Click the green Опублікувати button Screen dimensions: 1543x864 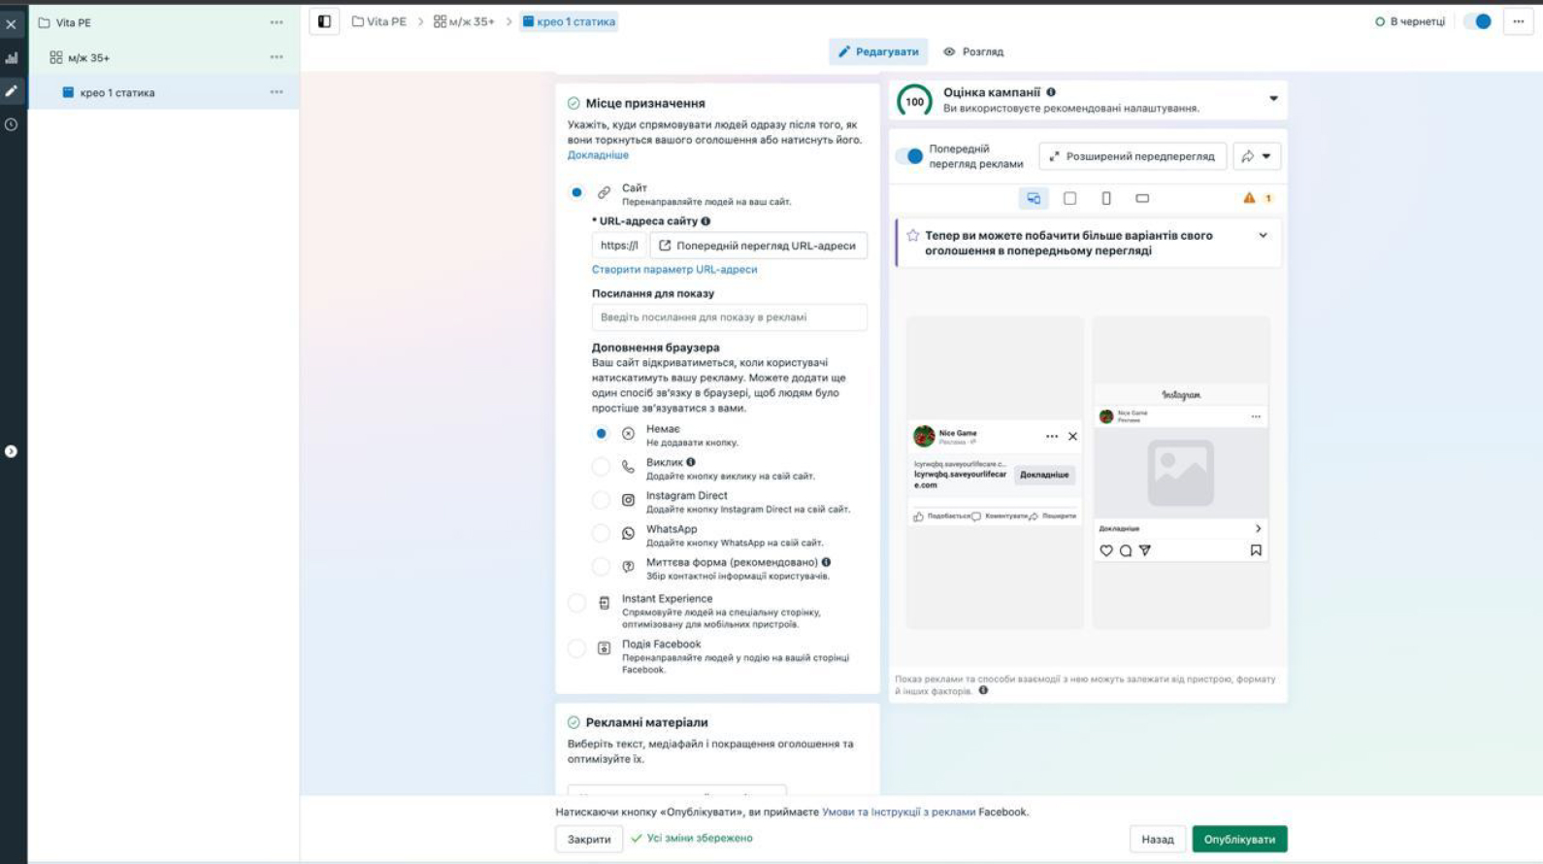coord(1239,839)
